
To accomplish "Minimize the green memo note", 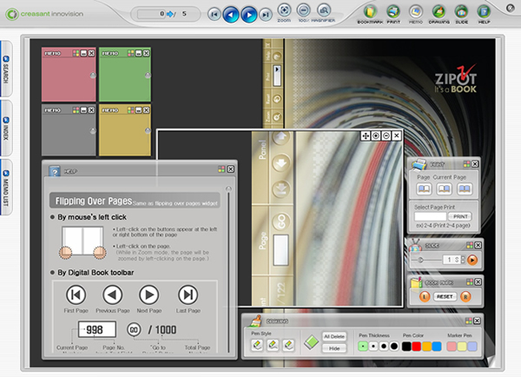I will [x=139, y=53].
